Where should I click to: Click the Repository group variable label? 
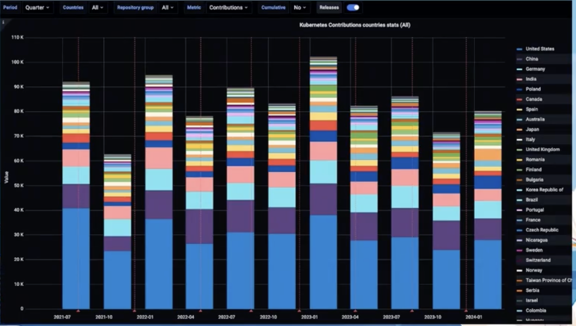(x=135, y=7)
